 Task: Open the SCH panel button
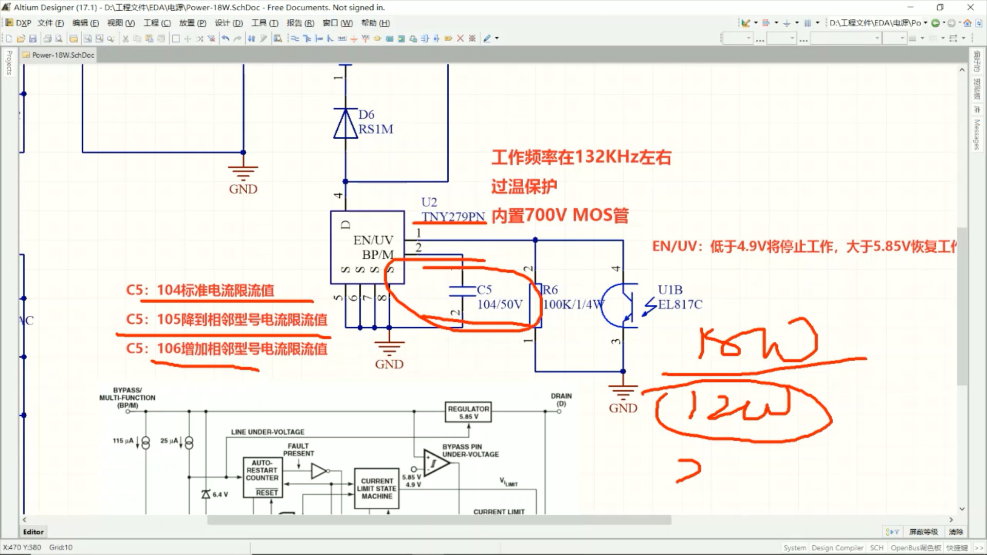(x=876, y=548)
